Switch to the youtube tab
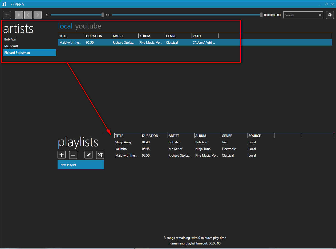This screenshot has height=249, width=336. coord(88,26)
